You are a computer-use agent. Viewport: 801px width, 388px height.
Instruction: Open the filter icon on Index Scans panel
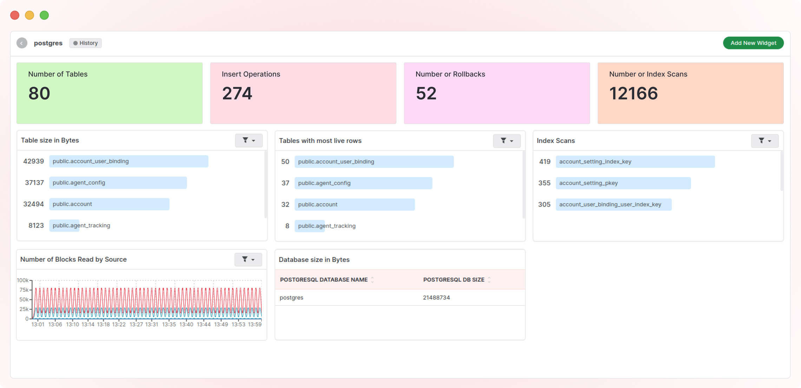coord(761,141)
